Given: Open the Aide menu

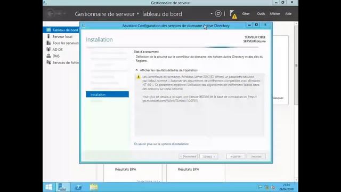Looking at the screenshot, I should [288, 14].
